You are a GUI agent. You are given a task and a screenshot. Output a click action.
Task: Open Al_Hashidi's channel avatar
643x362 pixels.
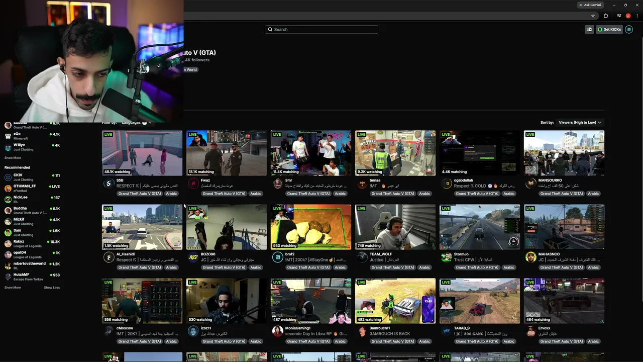[x=109, y=257]
